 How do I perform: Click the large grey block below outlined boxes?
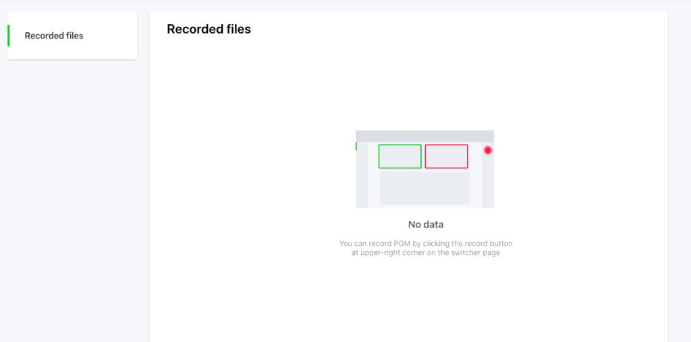[424, 188]
